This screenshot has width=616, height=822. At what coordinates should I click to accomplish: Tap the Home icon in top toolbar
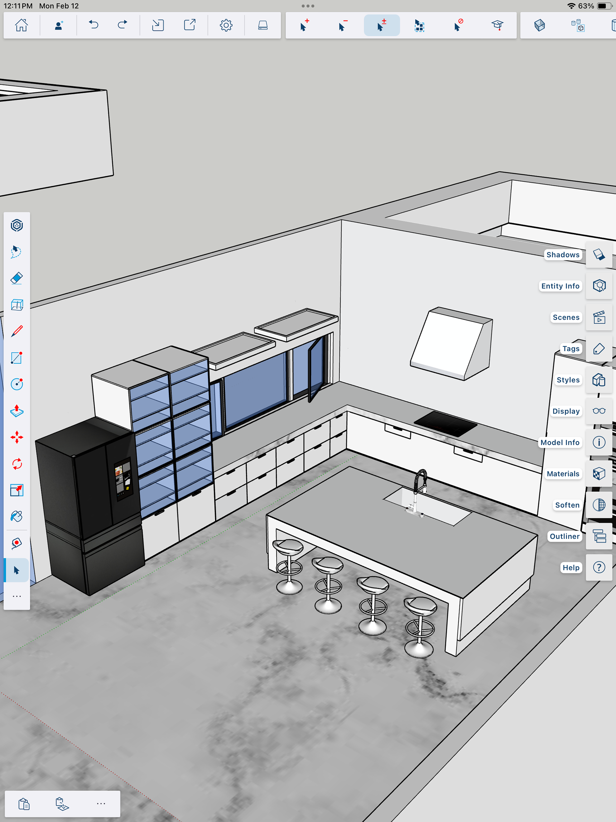[x=21, y=25]
